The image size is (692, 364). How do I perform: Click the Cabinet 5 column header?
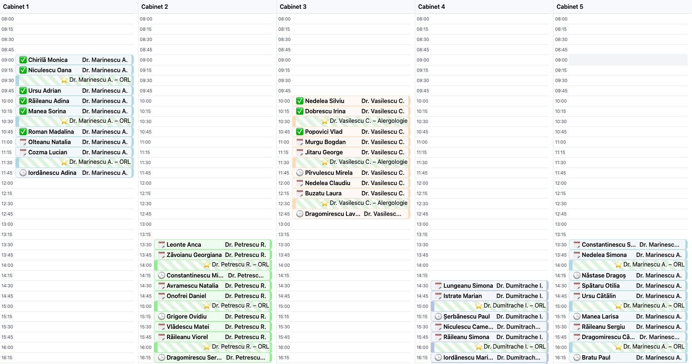pyautogui.click(x=623, y=7)
